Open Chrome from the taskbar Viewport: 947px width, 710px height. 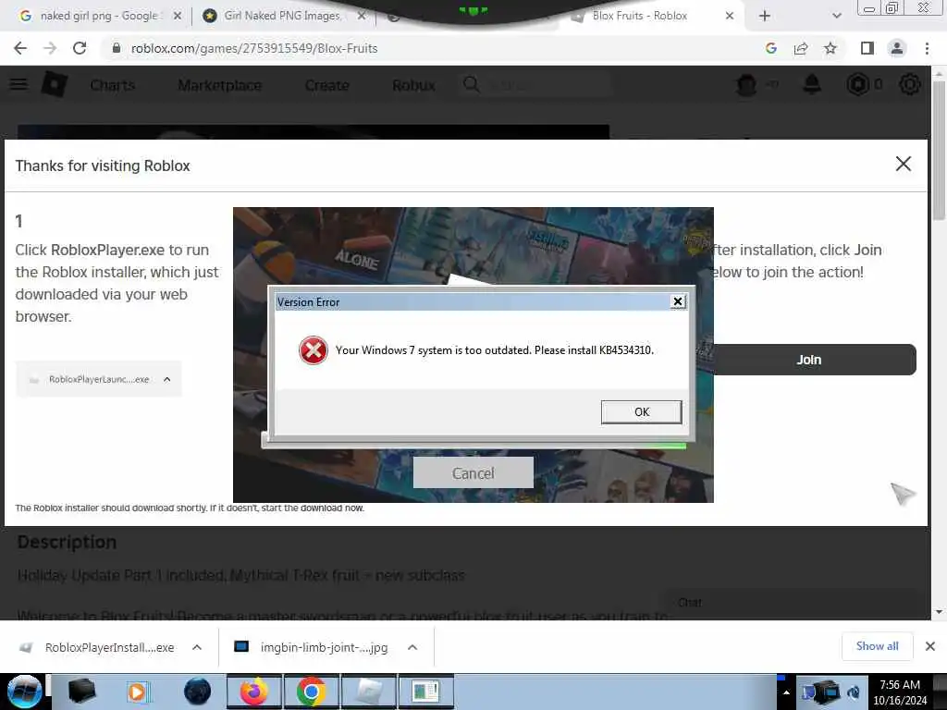[x=311, y=692]
